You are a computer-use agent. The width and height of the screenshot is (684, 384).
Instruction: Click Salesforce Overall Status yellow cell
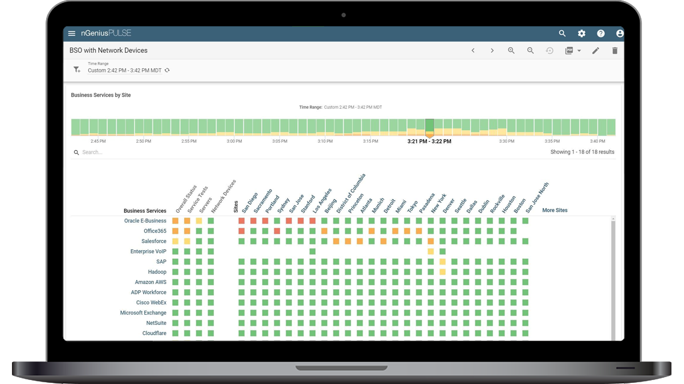click(176, 241)
